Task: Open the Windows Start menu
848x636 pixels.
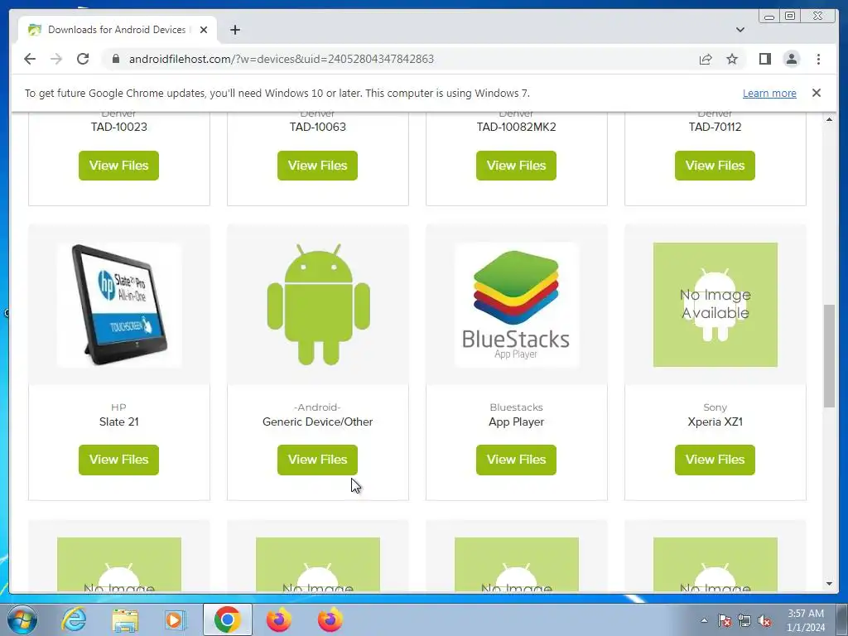Action: (22, 619)
